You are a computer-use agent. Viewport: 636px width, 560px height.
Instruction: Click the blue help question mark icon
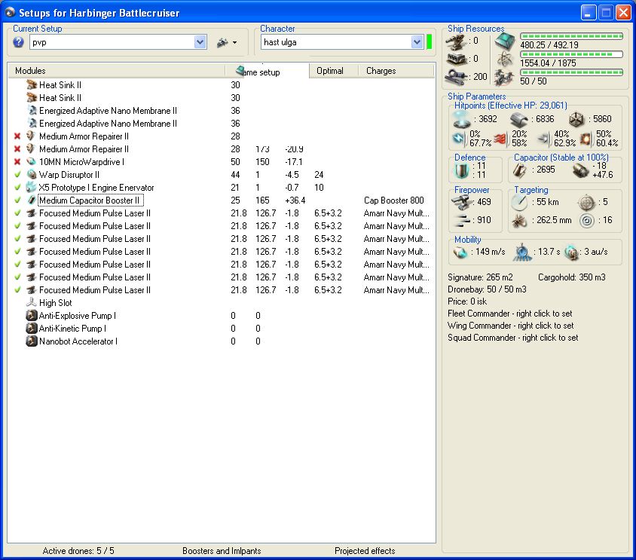(x=18, y=42)
